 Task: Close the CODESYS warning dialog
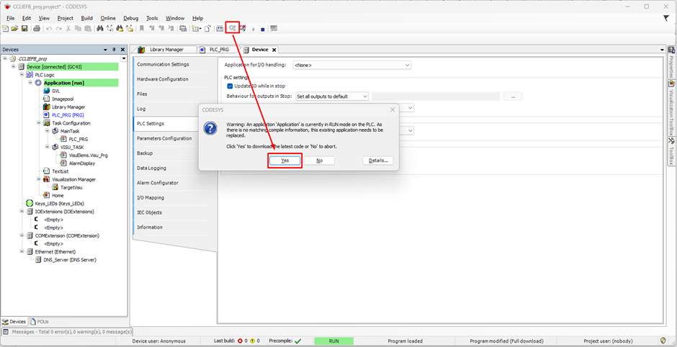[392, 110]
